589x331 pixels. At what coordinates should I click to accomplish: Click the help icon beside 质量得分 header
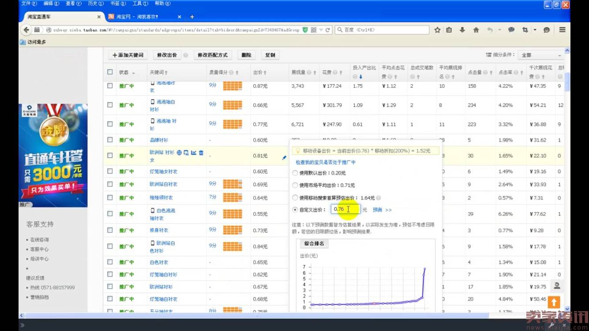click(231, 72)
